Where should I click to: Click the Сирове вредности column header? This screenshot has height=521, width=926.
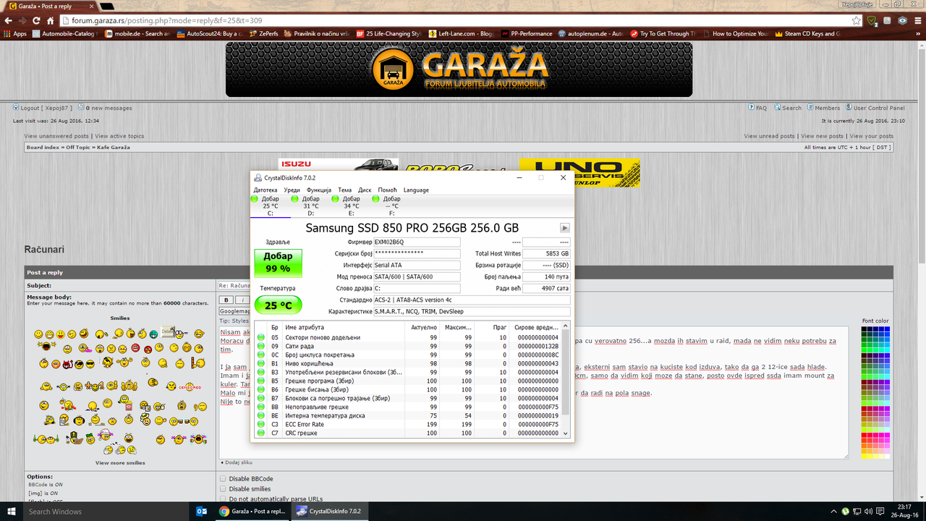click(536, 327)
